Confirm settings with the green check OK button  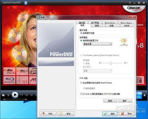click(x=110, y=114)
